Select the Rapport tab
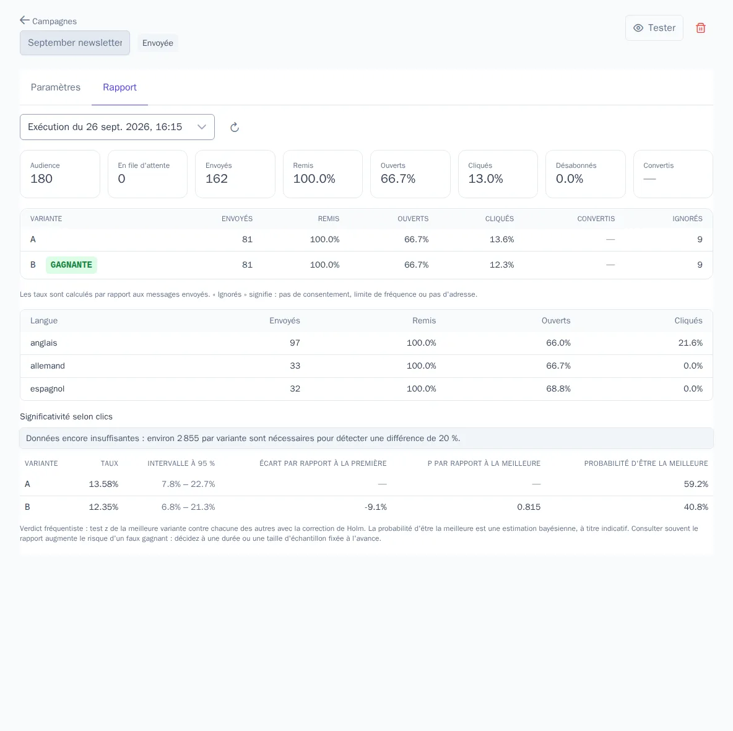Image resolution: width=733 pixels, height=731 pixels. point(119,87)
